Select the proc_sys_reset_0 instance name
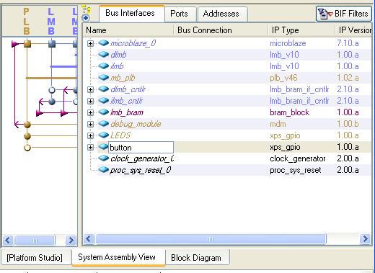The width and height of the screenshot is (375, 273). click(141, 170)
